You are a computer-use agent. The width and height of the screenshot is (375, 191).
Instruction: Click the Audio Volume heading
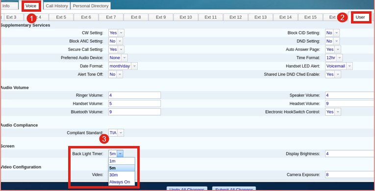pos(14,88)
